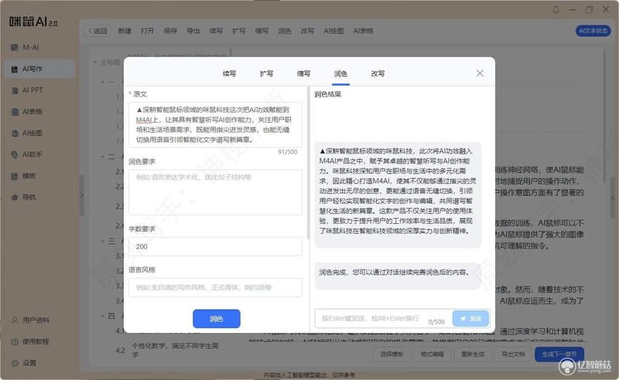This screenshot has height=380, width=619.
Task: Switch to the 续写 tab in dialog
Action: (x=229, y=73)
